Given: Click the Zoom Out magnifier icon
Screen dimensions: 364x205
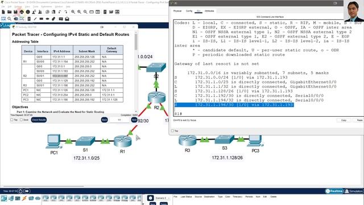Looking at the screenshot, I should [x=85, y=12].
